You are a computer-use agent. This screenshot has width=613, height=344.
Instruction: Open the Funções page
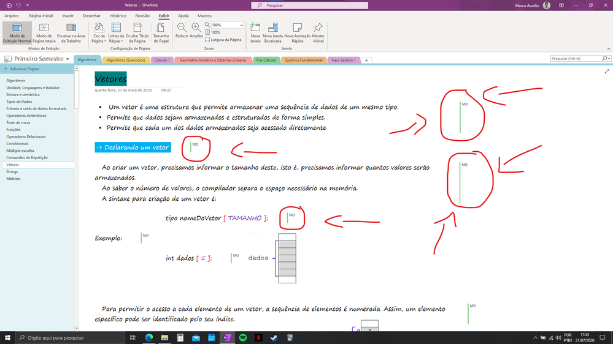coord(13,130)
